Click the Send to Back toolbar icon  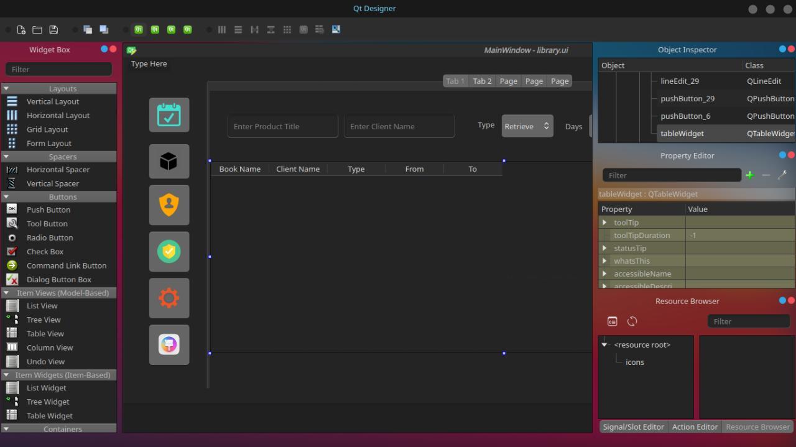(88, 29)
